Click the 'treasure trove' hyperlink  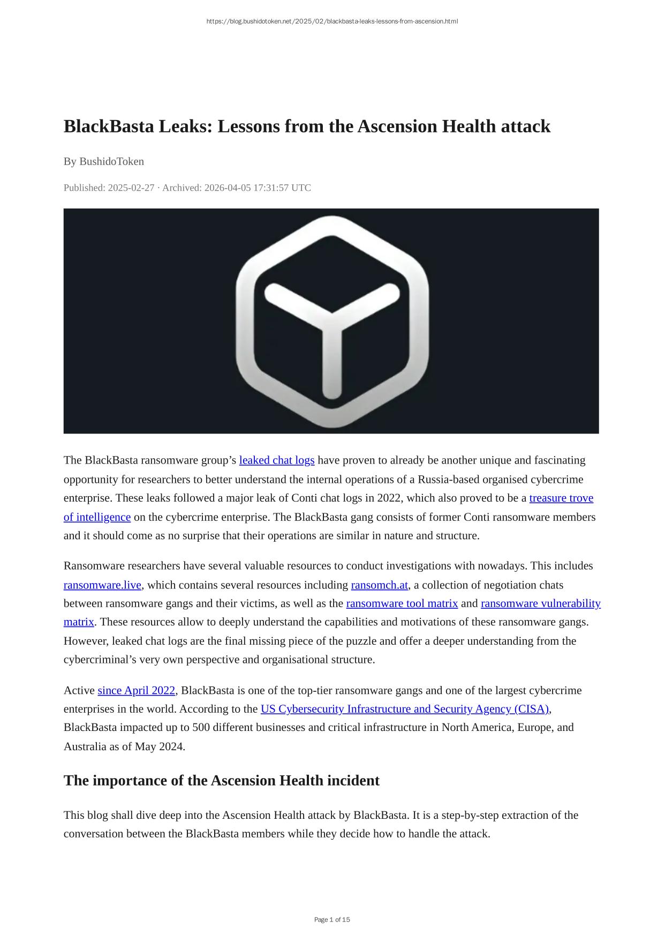click(x=561, y=498)
